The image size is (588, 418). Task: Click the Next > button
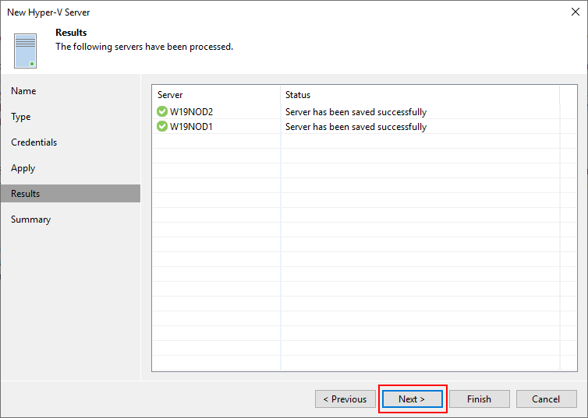412,399
